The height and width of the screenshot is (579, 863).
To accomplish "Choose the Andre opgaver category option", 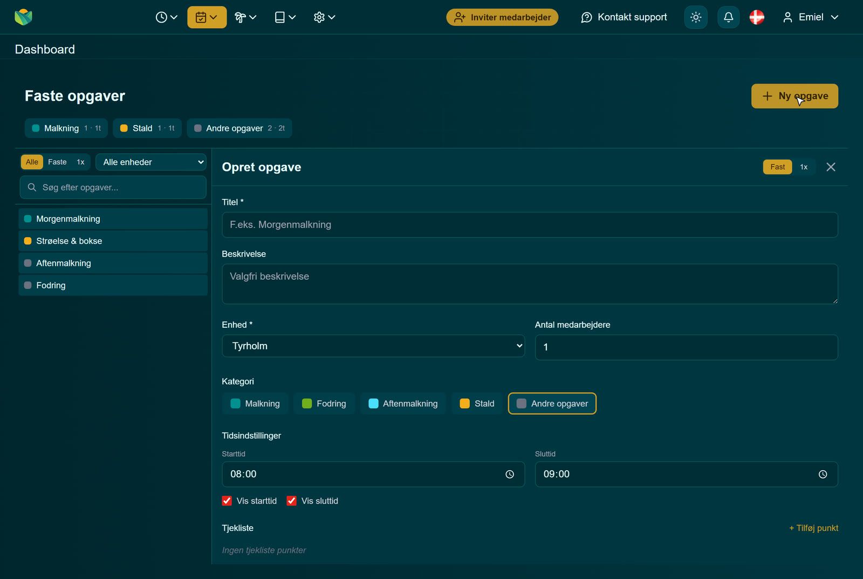I will click(552, 404).
